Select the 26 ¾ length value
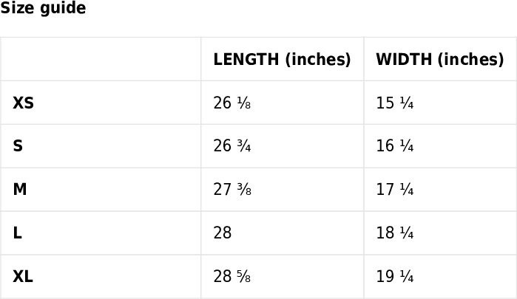517x299 pixels. click(x=232, y=146)
